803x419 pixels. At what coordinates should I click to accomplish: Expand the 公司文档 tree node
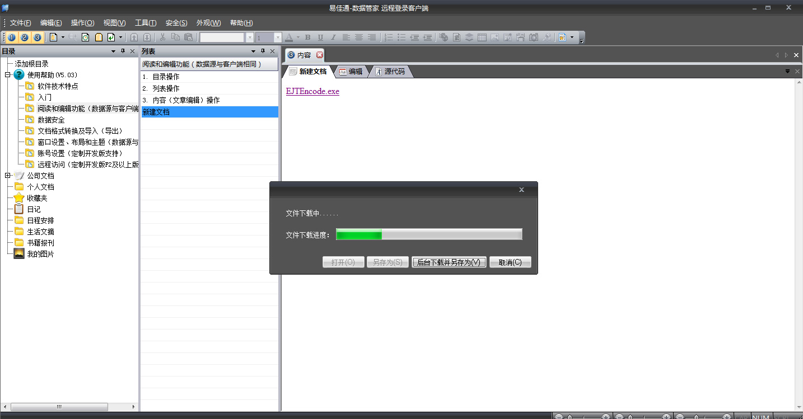click(8, 176)
